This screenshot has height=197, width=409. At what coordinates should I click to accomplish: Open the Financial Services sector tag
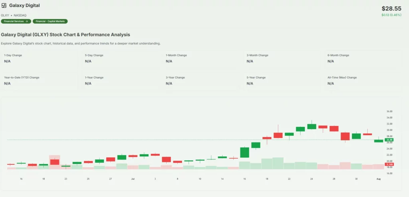point(16,21)
